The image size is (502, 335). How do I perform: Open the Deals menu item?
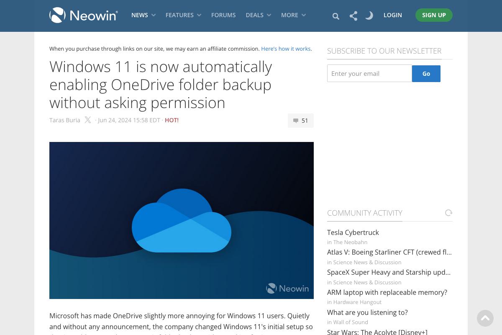(254, 15)
